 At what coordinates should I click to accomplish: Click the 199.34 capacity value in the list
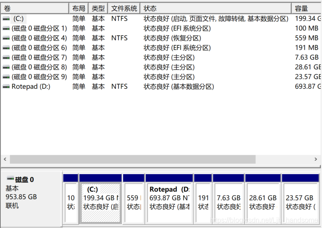pyautogui.click(x=308, y=19)
